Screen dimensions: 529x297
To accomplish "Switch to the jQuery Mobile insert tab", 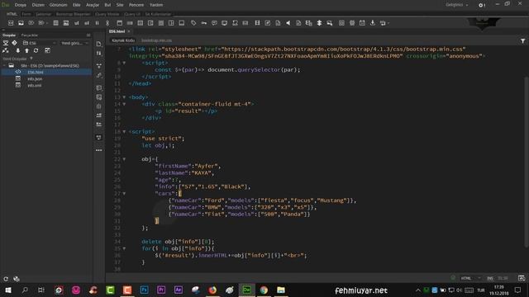I will coord(107,14).
